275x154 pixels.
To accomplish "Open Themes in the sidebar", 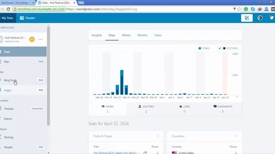I will pos(9,109).
